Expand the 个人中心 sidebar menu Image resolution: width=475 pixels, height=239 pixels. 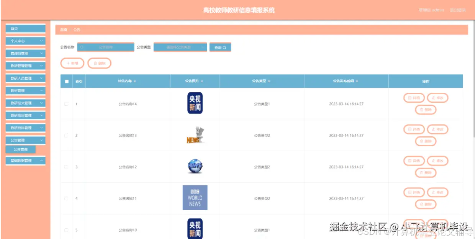pyautogui.click(x=25, y=41)
